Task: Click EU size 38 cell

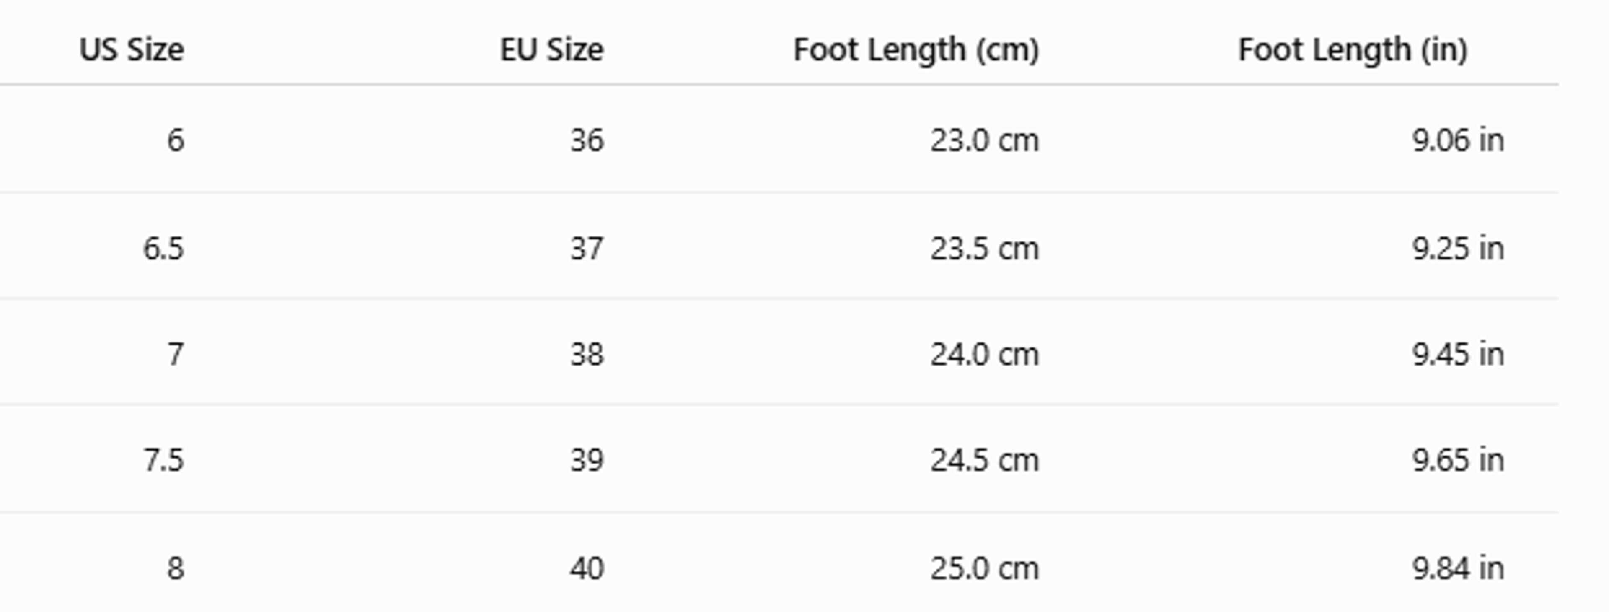Action: pyautogui.click(x=587, y=355)
